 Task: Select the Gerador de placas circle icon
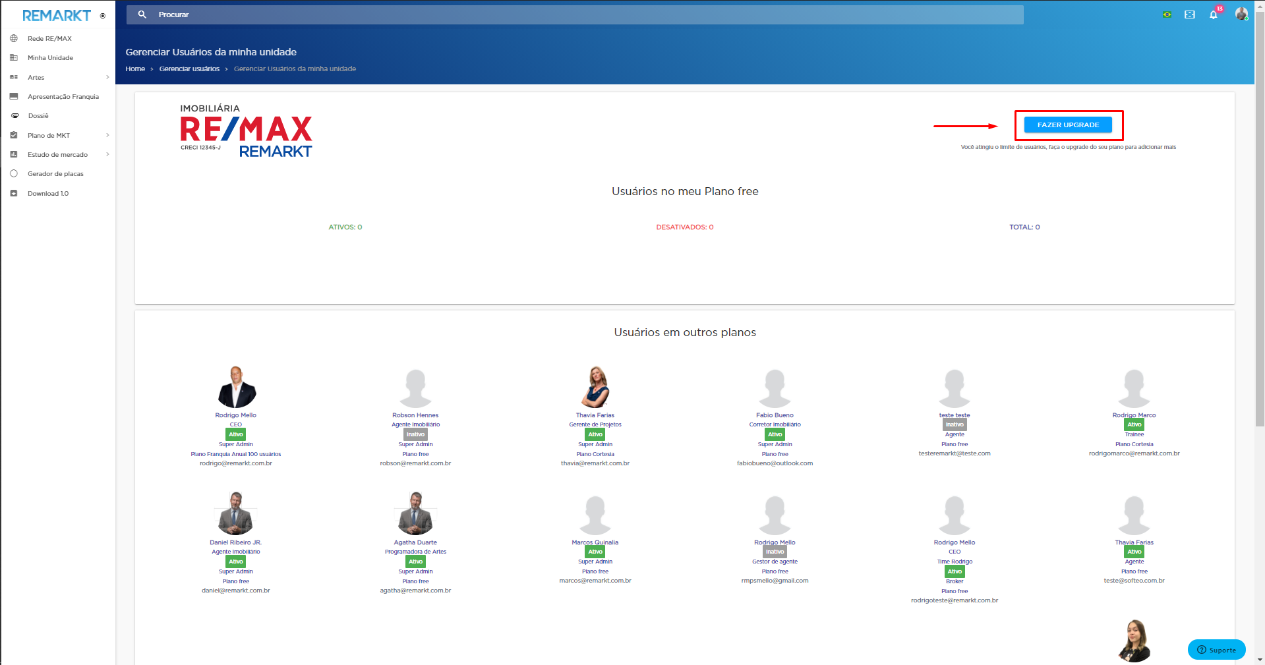coord(14,173)
